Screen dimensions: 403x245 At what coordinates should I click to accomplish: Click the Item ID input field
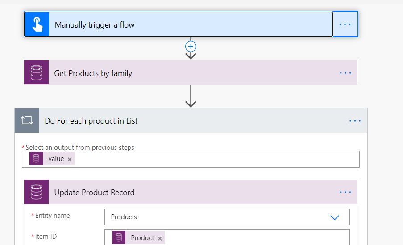227,237
